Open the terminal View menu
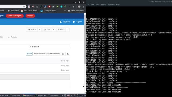This screenshot has width=172, height=97. (x=97, y=5)
